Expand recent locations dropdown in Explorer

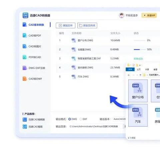pyautogui.click(x=137, y=75)
